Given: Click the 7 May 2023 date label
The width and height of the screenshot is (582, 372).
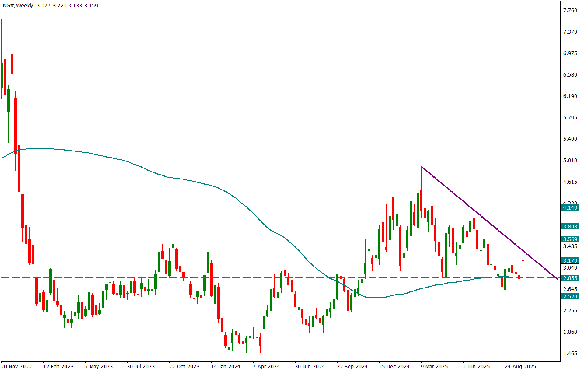Looking at the screenshot, I should tap(99, 366).
